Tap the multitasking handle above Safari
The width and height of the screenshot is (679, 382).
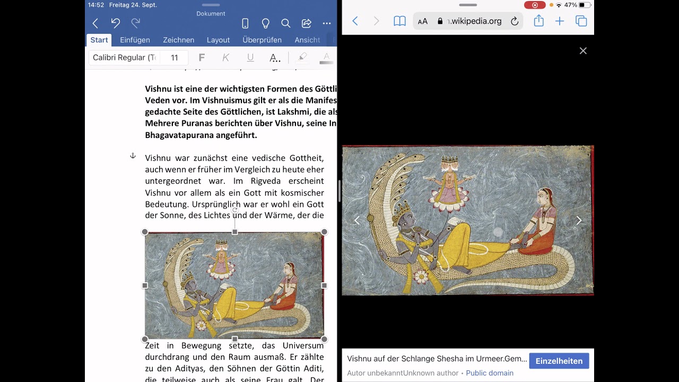point(468,5)
